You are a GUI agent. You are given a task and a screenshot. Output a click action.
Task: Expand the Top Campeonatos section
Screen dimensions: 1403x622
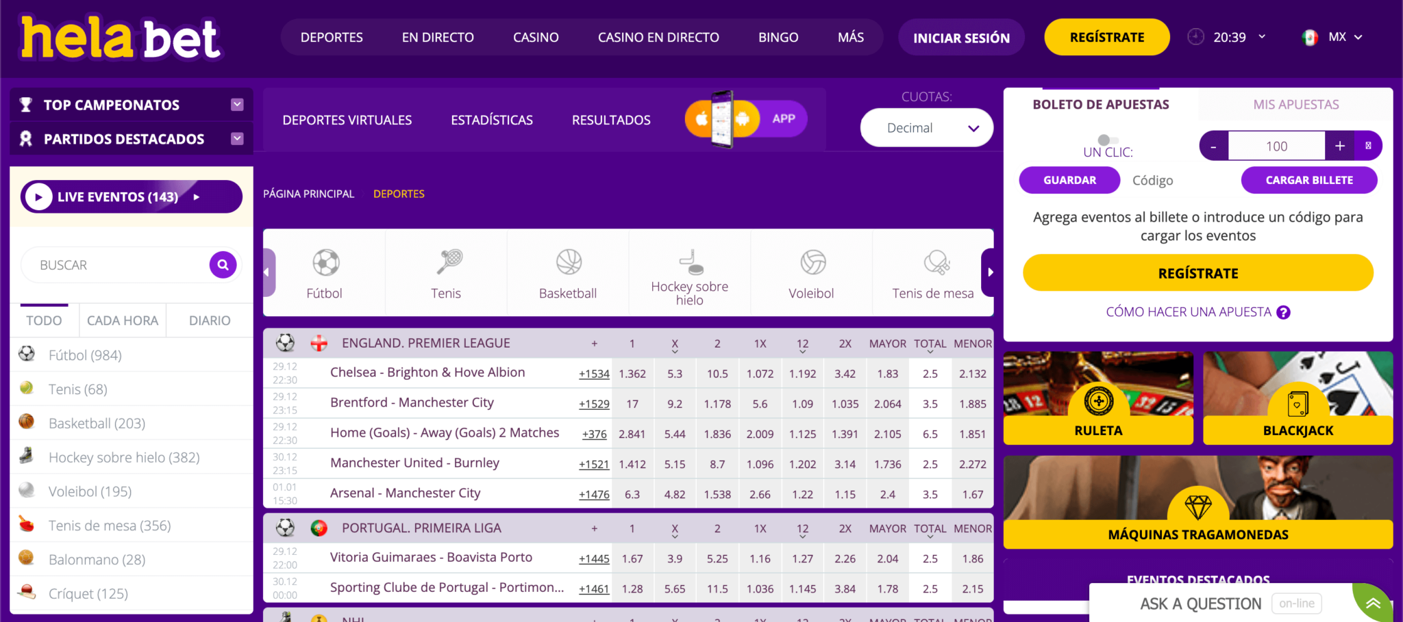tap(237, 105)
